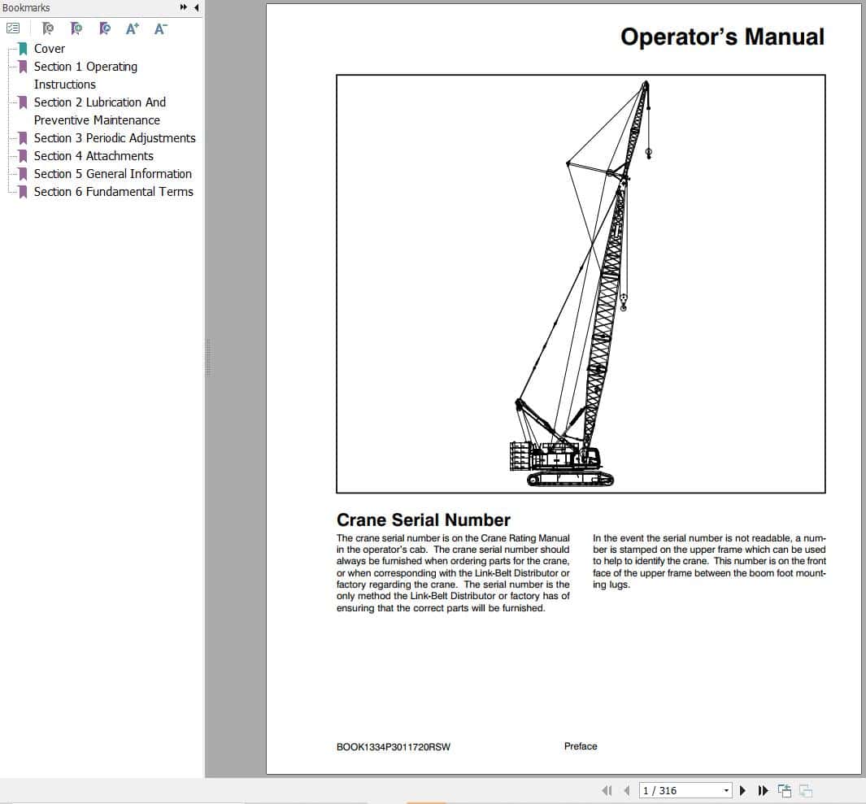Open Section 1 Operating Instructions bookmark
866x804 pixels.
coord(85,67)
